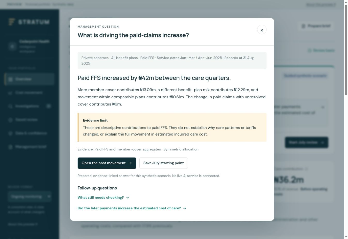Collapse the later payments panel chevron
This screenshot has width=348, height=239.
[x=323, y=107]
